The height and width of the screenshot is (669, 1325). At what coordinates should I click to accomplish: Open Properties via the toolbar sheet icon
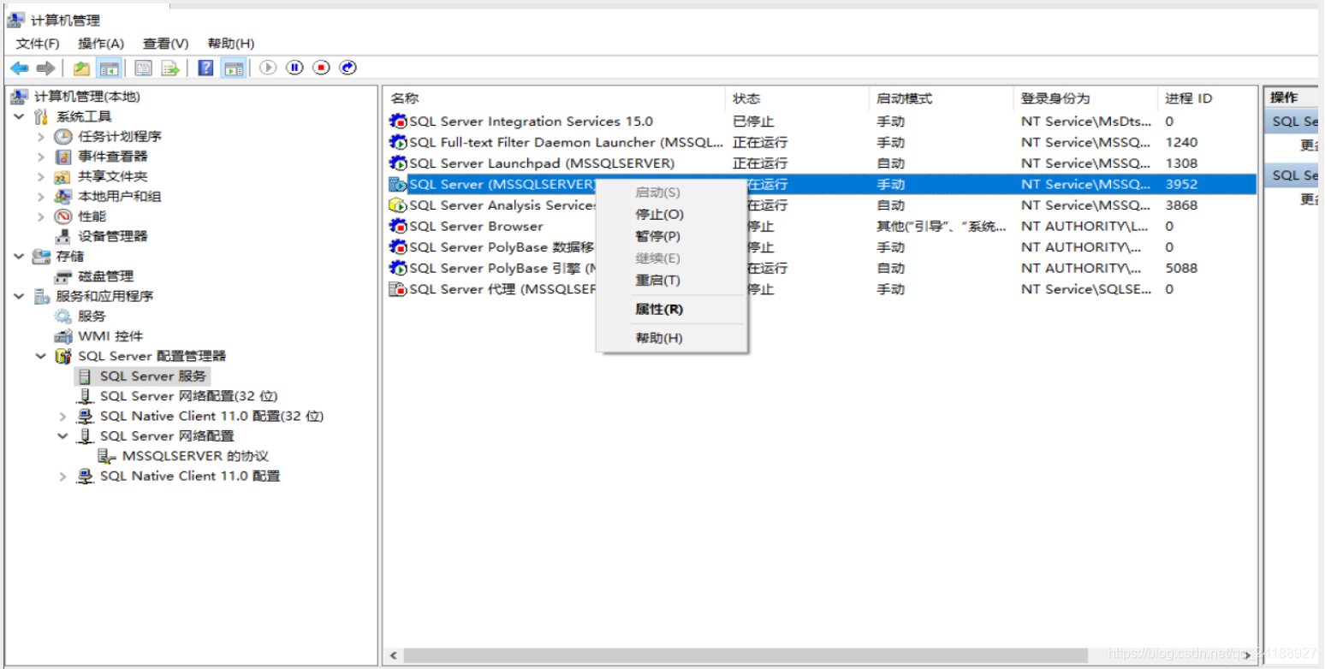coord(143,68)
